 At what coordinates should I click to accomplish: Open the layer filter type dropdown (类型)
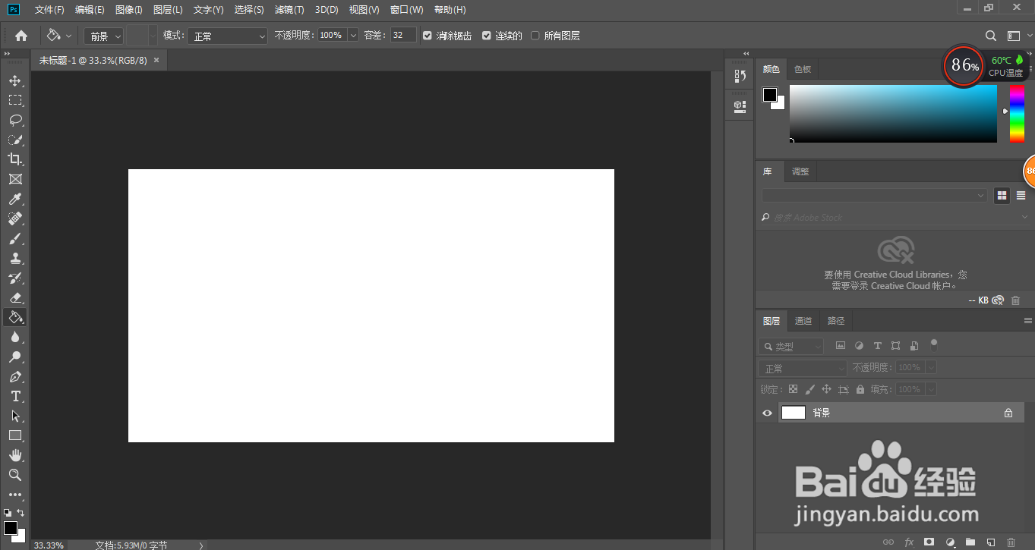click(791, 346)
